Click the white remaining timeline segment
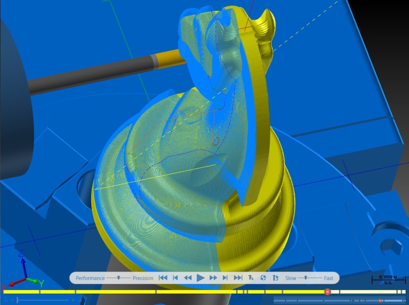Image resolution: width=409 pixels, height=305 pixels. click(x=368, y=292)
